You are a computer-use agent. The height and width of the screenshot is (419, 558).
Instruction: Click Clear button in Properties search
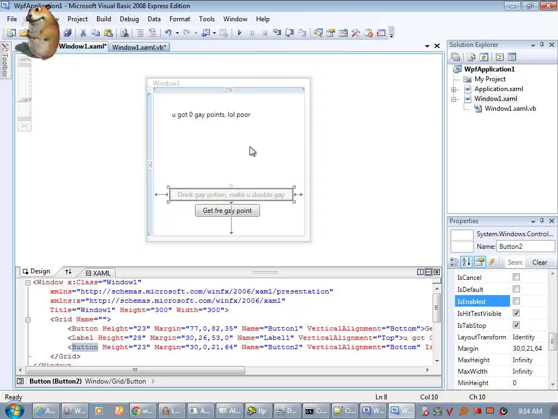(539, 262)
